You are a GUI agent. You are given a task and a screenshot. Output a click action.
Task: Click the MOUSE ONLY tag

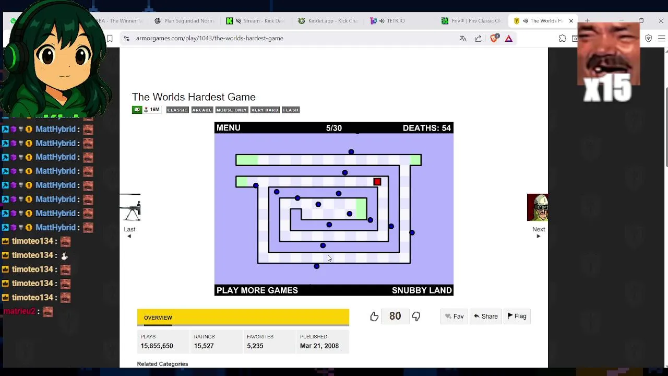[x=232, y=110]
